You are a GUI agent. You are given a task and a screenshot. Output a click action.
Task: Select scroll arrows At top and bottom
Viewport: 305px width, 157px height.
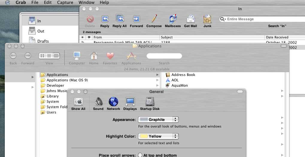point(140,155)
